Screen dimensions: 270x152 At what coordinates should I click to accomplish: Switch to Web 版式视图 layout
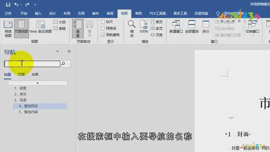click(40, 27)
